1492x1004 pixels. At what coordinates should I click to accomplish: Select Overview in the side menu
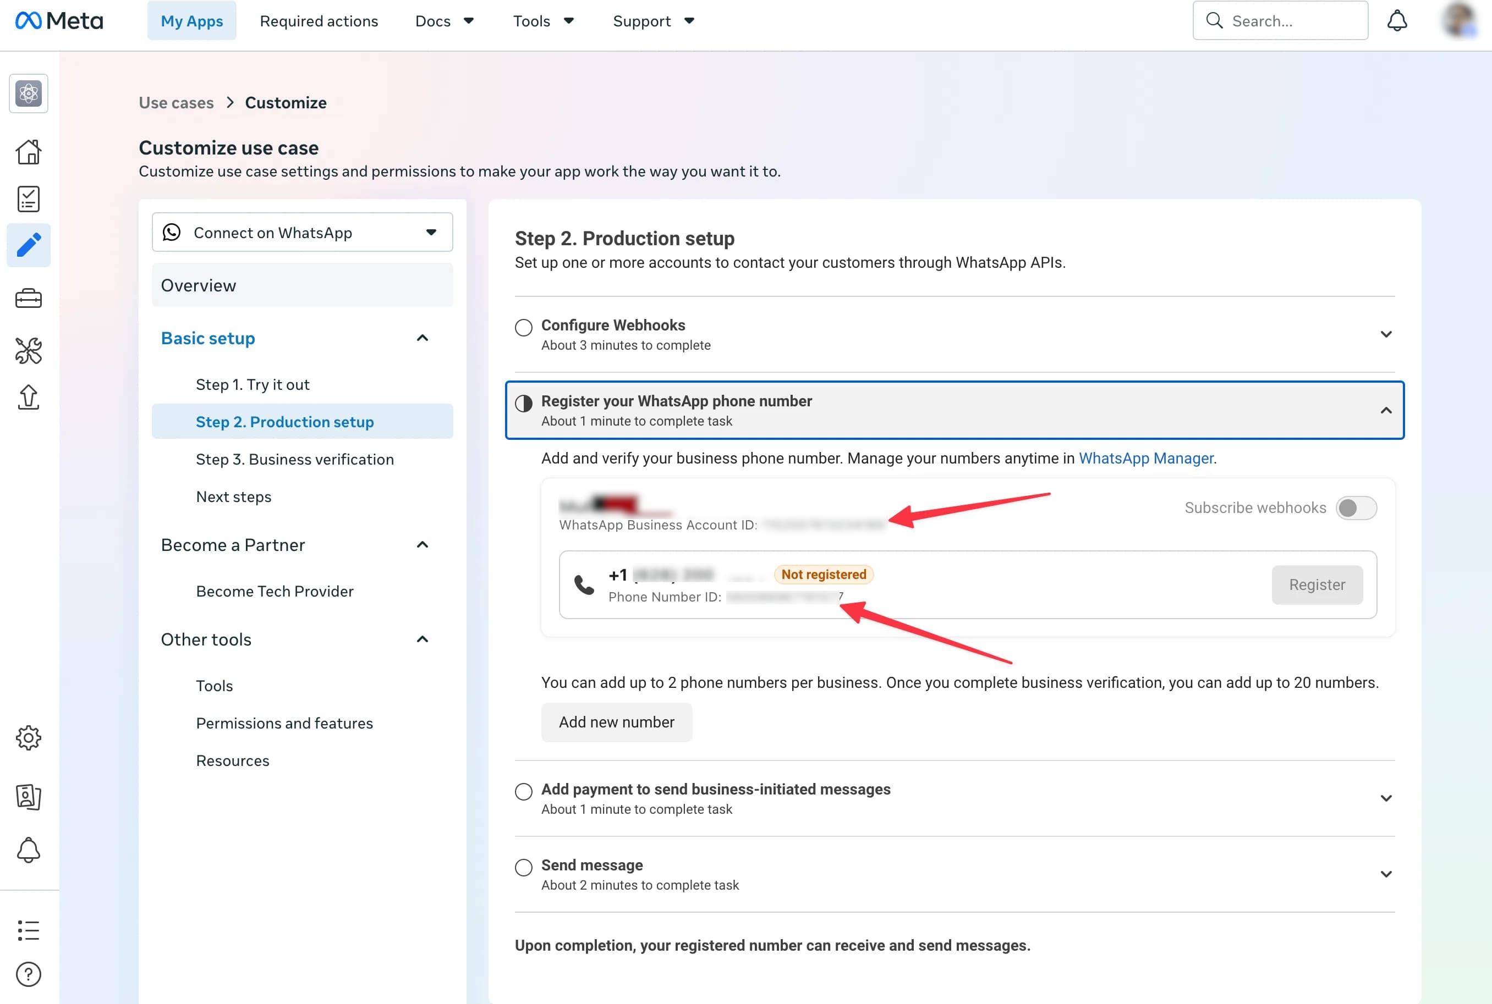303,285
